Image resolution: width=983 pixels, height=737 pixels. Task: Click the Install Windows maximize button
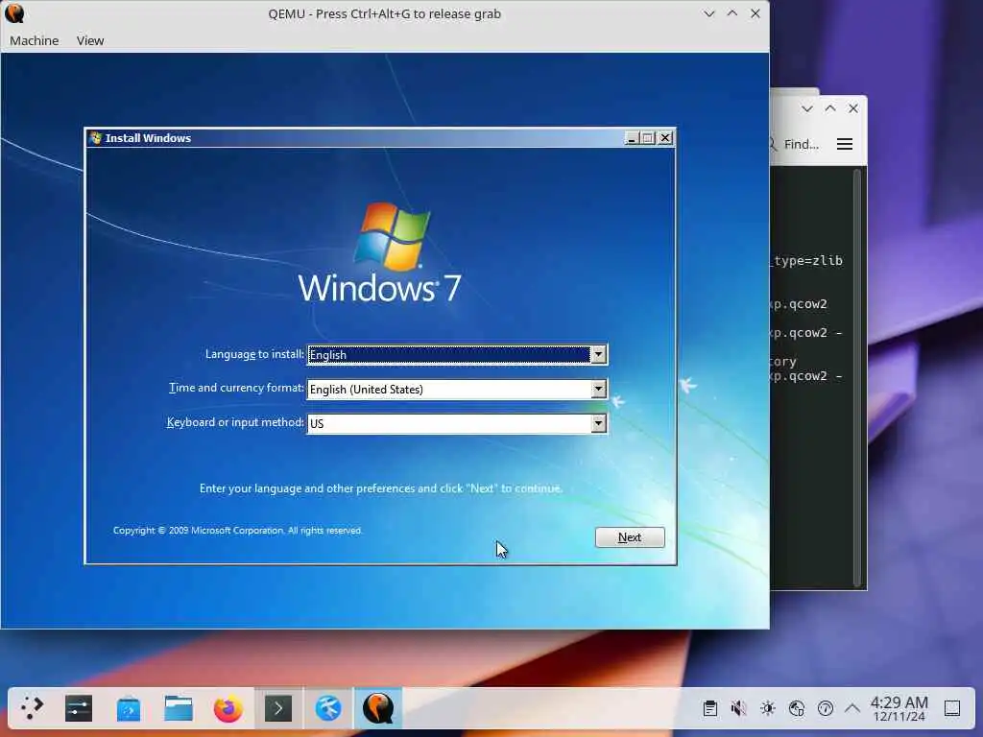tap(648, 138)
